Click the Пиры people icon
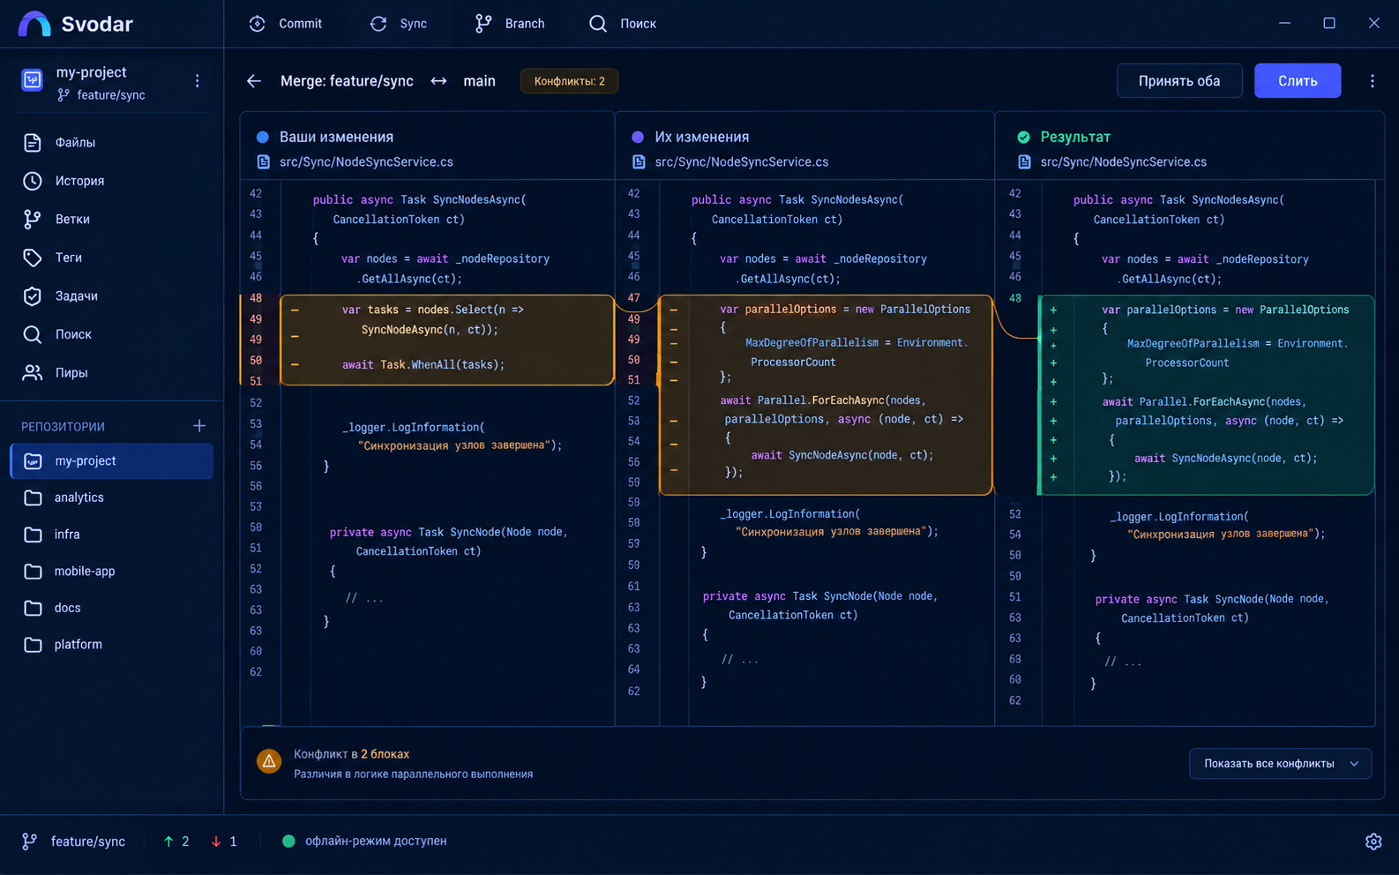 pos(33,373)
